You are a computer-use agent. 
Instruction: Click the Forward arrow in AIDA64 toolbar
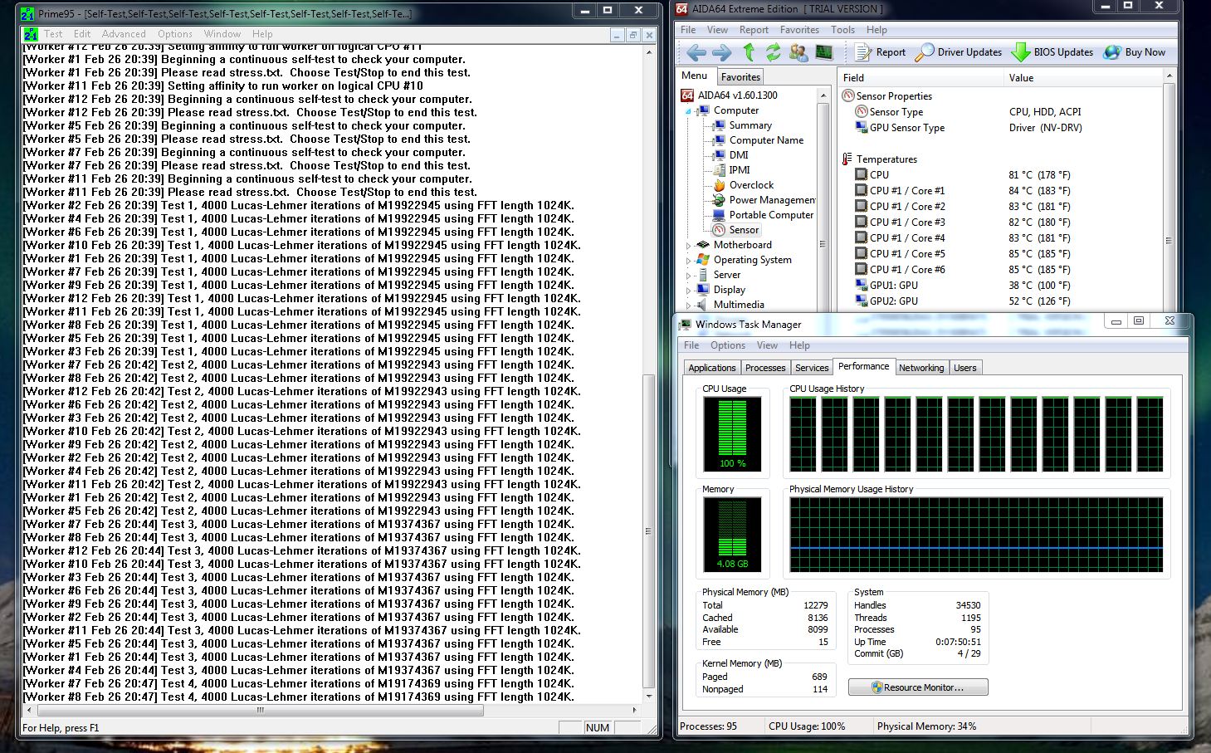coord(722,52)
